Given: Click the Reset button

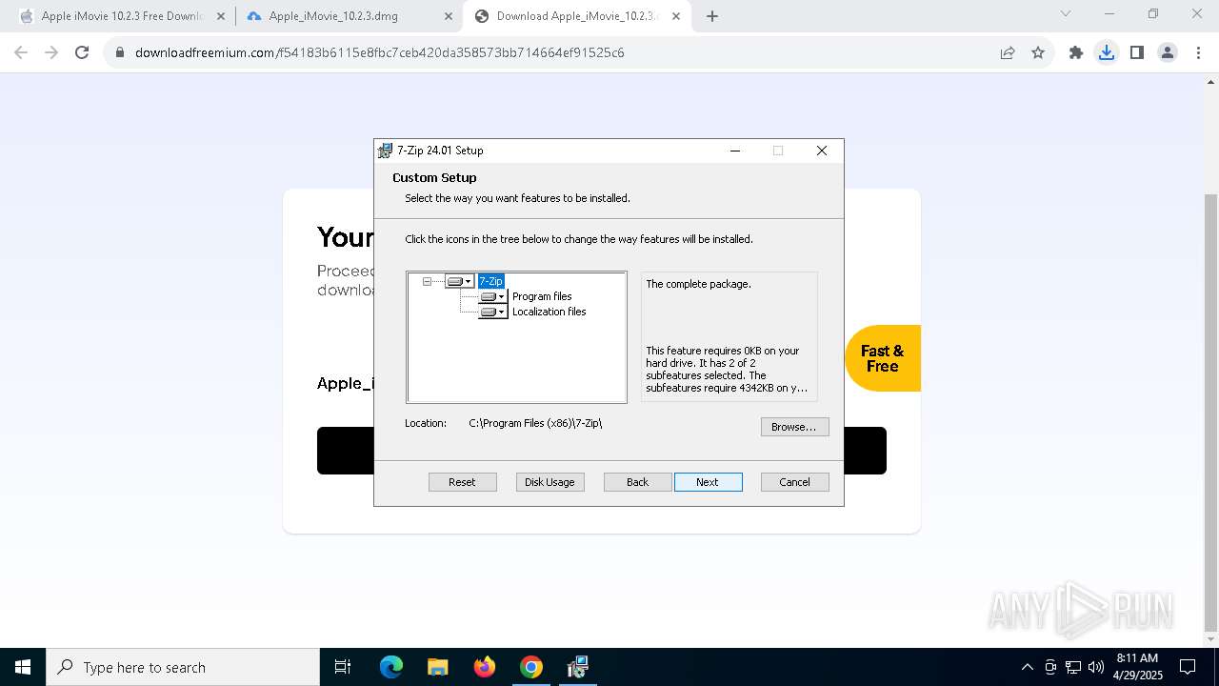Looking at the screenshot, I should pyautogui.click(x=462, y=482).
